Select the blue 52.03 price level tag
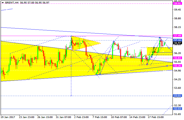This screenshot has height=120, width=184. point(177,109)
